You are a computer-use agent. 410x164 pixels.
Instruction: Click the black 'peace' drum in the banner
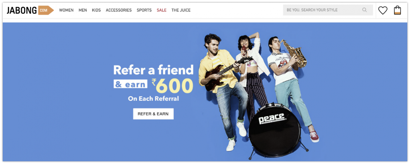274,130
